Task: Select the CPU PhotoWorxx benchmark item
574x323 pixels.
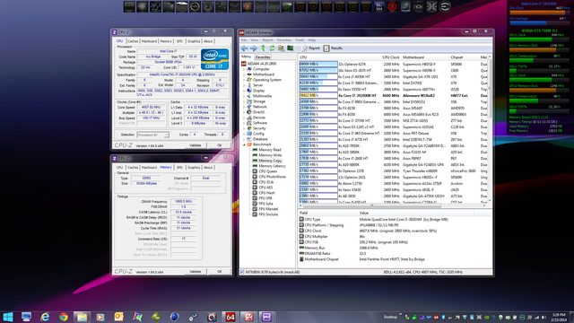Action: coord(269,177)
